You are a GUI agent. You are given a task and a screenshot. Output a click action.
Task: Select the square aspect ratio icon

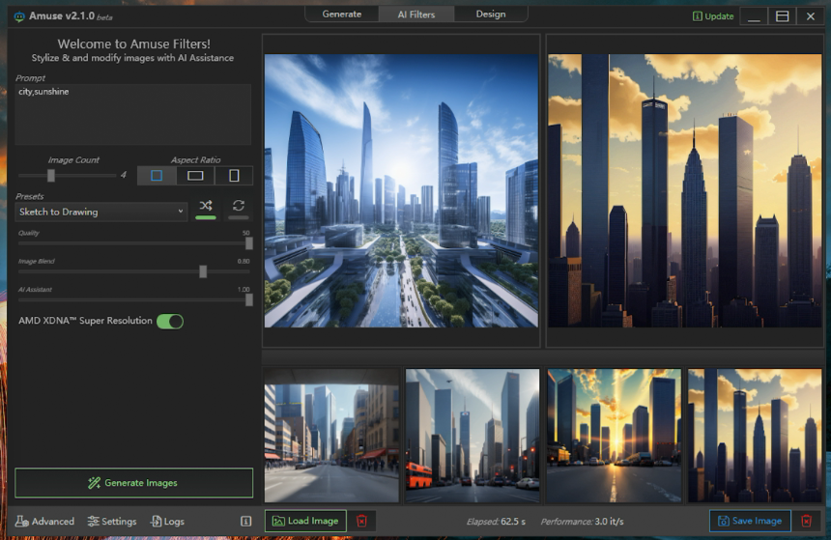(157, 176)
